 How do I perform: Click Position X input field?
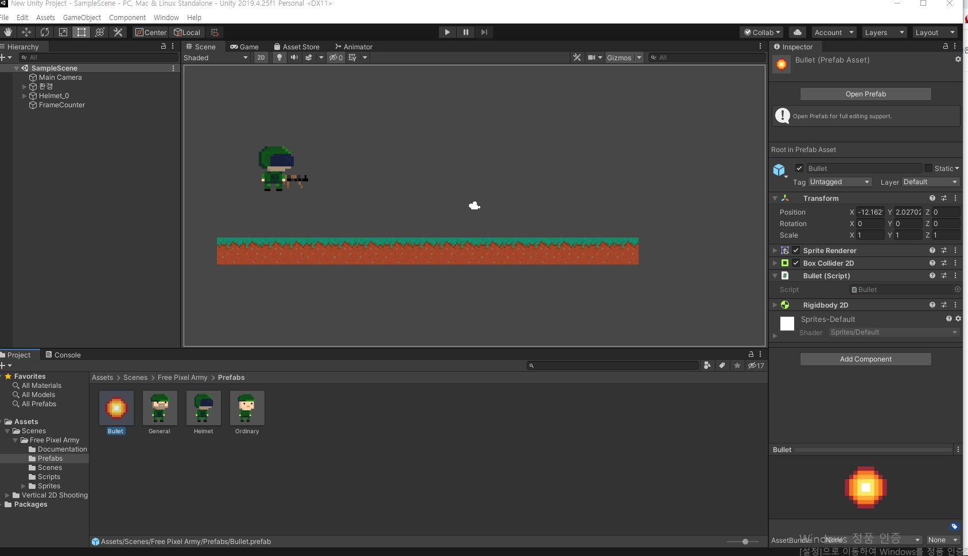coord(870,212)
